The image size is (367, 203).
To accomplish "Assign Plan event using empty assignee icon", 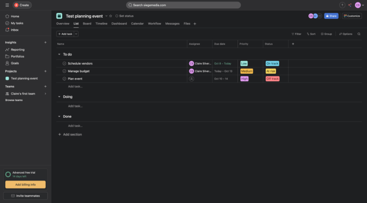I will (x=191, y=78).
